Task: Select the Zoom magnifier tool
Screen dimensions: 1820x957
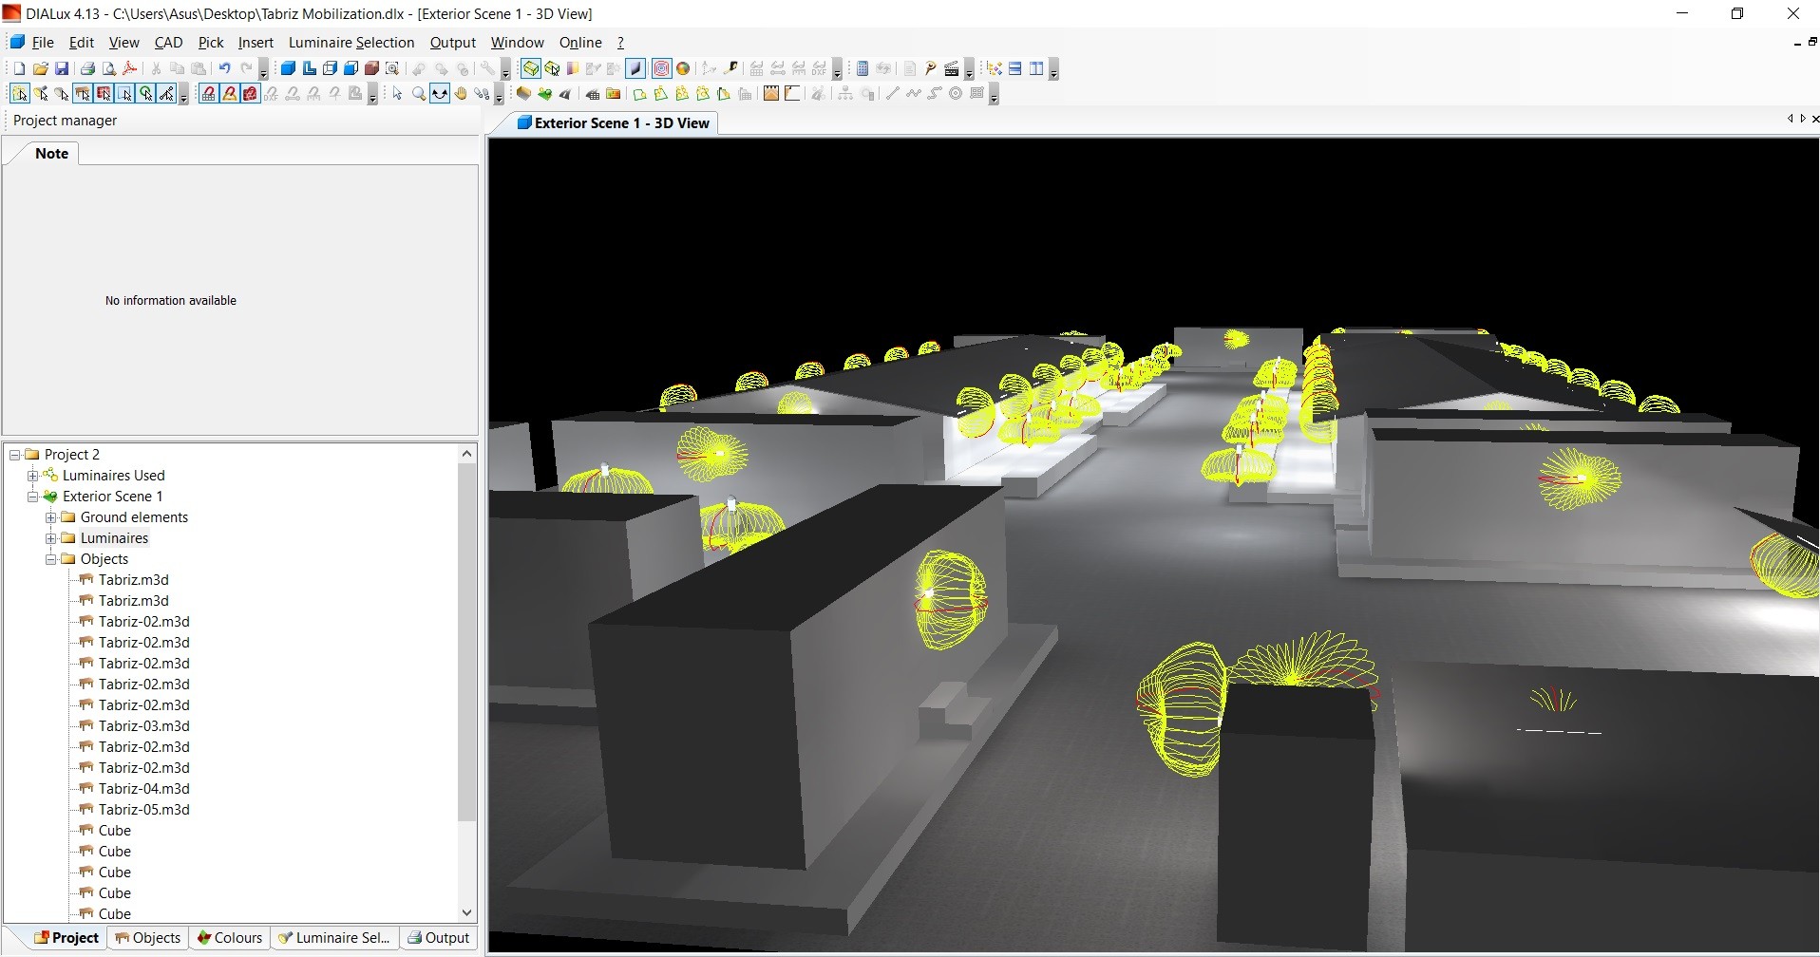Action: [418, 93]
